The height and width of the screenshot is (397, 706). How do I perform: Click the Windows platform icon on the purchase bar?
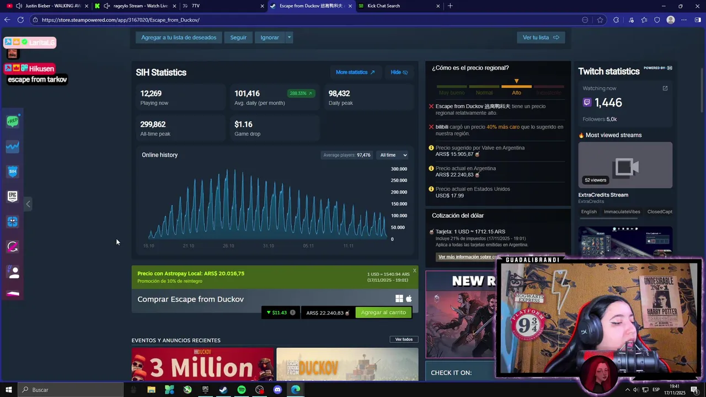tap(399, 299)
